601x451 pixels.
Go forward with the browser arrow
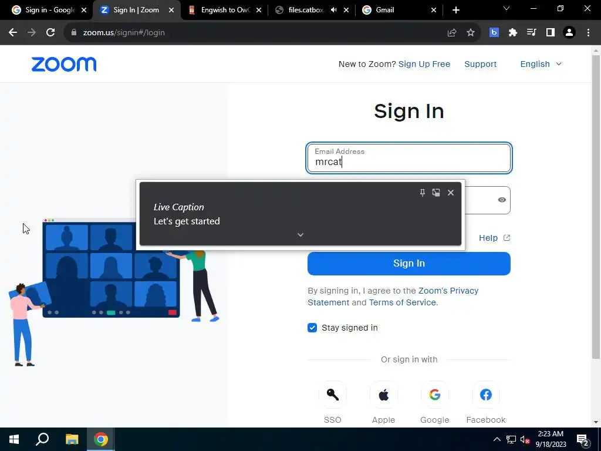[x=32, y=33]
